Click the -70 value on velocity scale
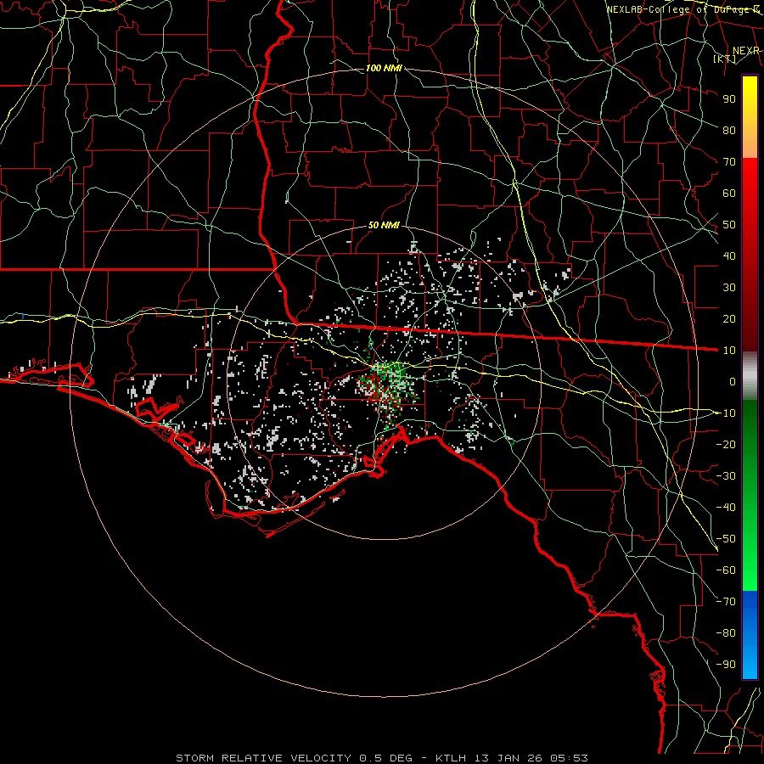This screenshot has width=764, height=764. [x=726, y=602]
